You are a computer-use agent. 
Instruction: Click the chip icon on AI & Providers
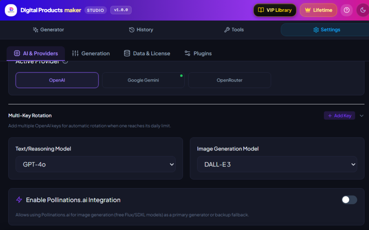(17, 53)
